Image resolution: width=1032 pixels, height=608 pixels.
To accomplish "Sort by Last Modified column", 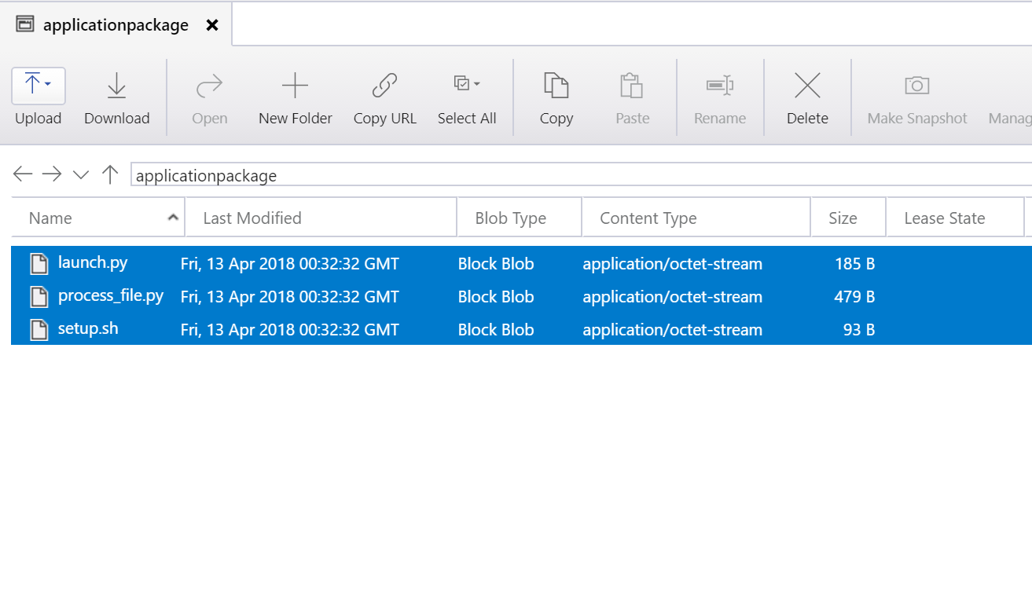I will tap(321, 218).
